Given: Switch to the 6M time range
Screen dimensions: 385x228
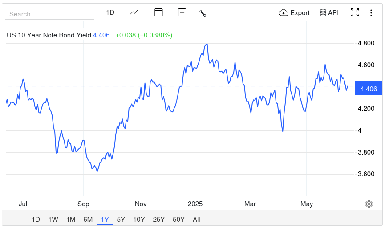Looking at the screenshot, I should (88, 219).
